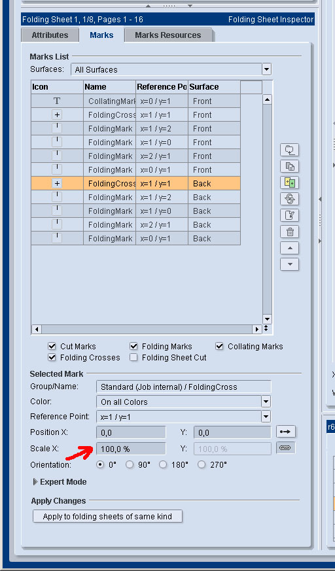335x571 pixels.
Task: Open the Surfaces dropdown
Action: pyautogui.click(x=266, y=69)
